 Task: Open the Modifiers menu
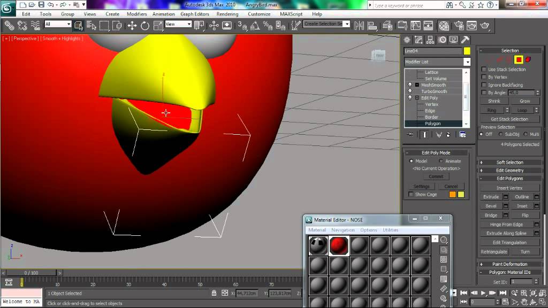(136, 14)
